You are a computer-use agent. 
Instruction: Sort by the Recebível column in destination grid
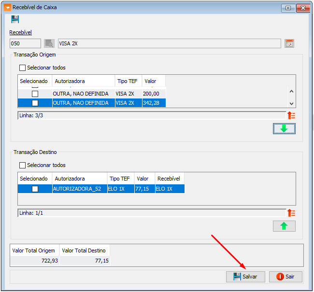click(x=169, y=179)
